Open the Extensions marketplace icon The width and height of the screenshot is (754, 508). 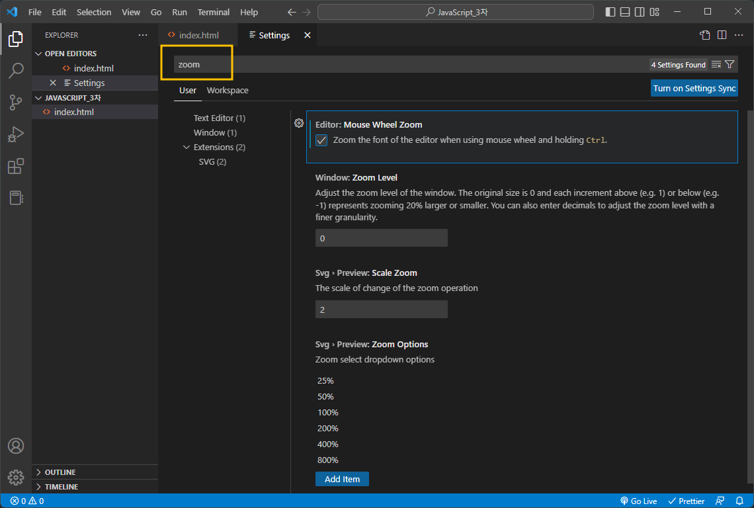point(16,166)
